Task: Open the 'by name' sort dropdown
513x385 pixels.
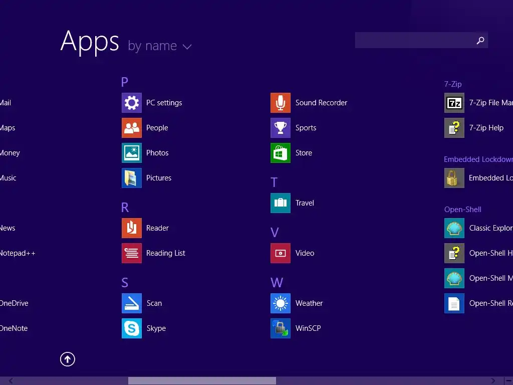Action: [160, 46]
